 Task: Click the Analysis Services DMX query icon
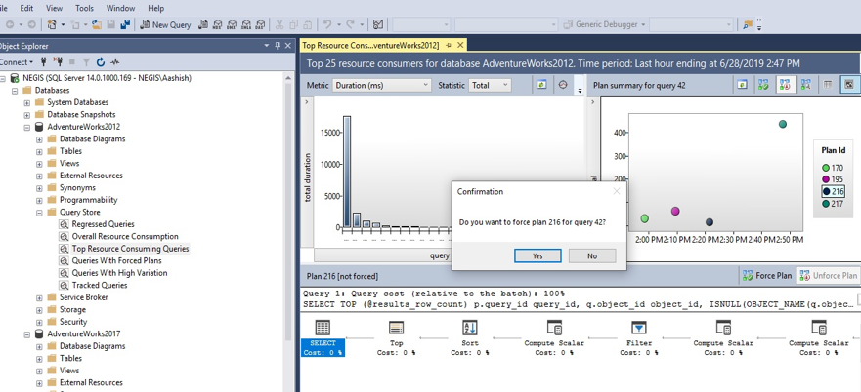pos(232,24)
